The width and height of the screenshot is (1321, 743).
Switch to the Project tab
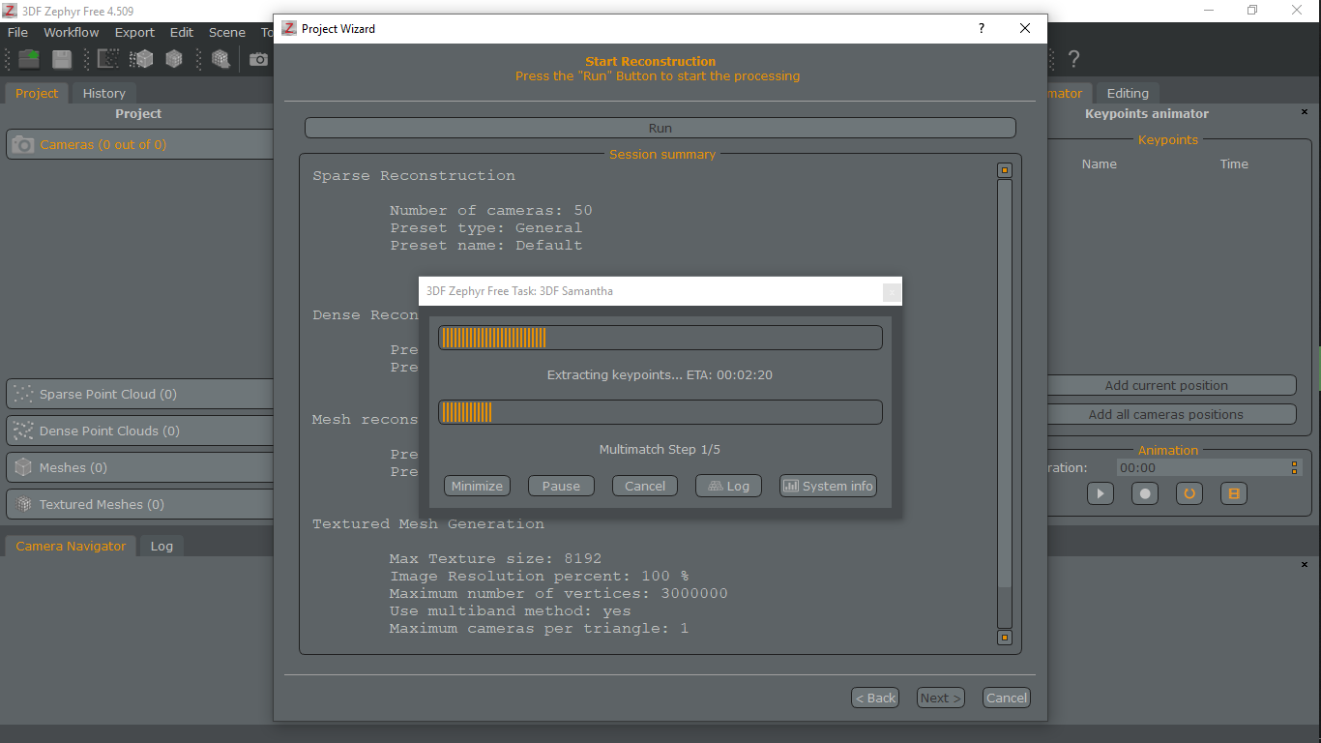[x=37, y=93]
